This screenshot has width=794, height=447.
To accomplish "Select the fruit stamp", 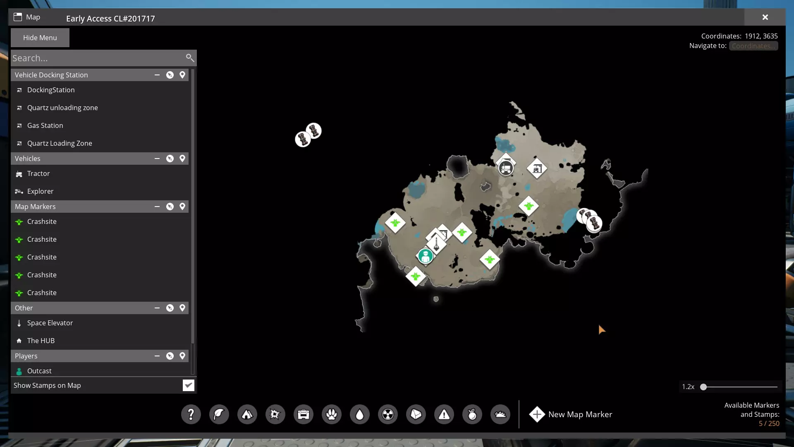I will coord(472,414).
